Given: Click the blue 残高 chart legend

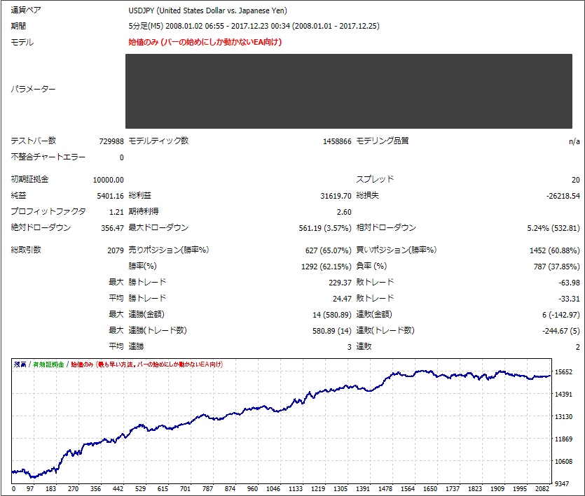Looking at the screenshot, I should click(20, 364).
